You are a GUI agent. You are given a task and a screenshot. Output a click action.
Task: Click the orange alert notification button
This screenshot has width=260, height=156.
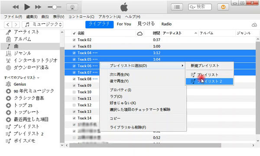(x=223, y=7)
